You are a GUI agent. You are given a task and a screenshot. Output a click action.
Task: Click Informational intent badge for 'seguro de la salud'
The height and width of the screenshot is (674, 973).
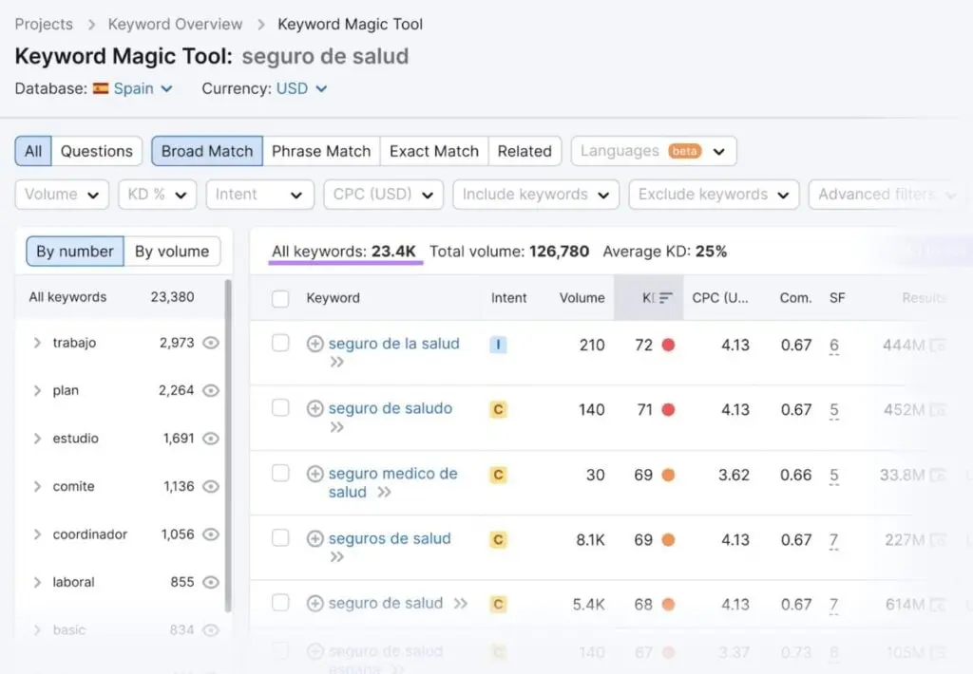(498, 345)
